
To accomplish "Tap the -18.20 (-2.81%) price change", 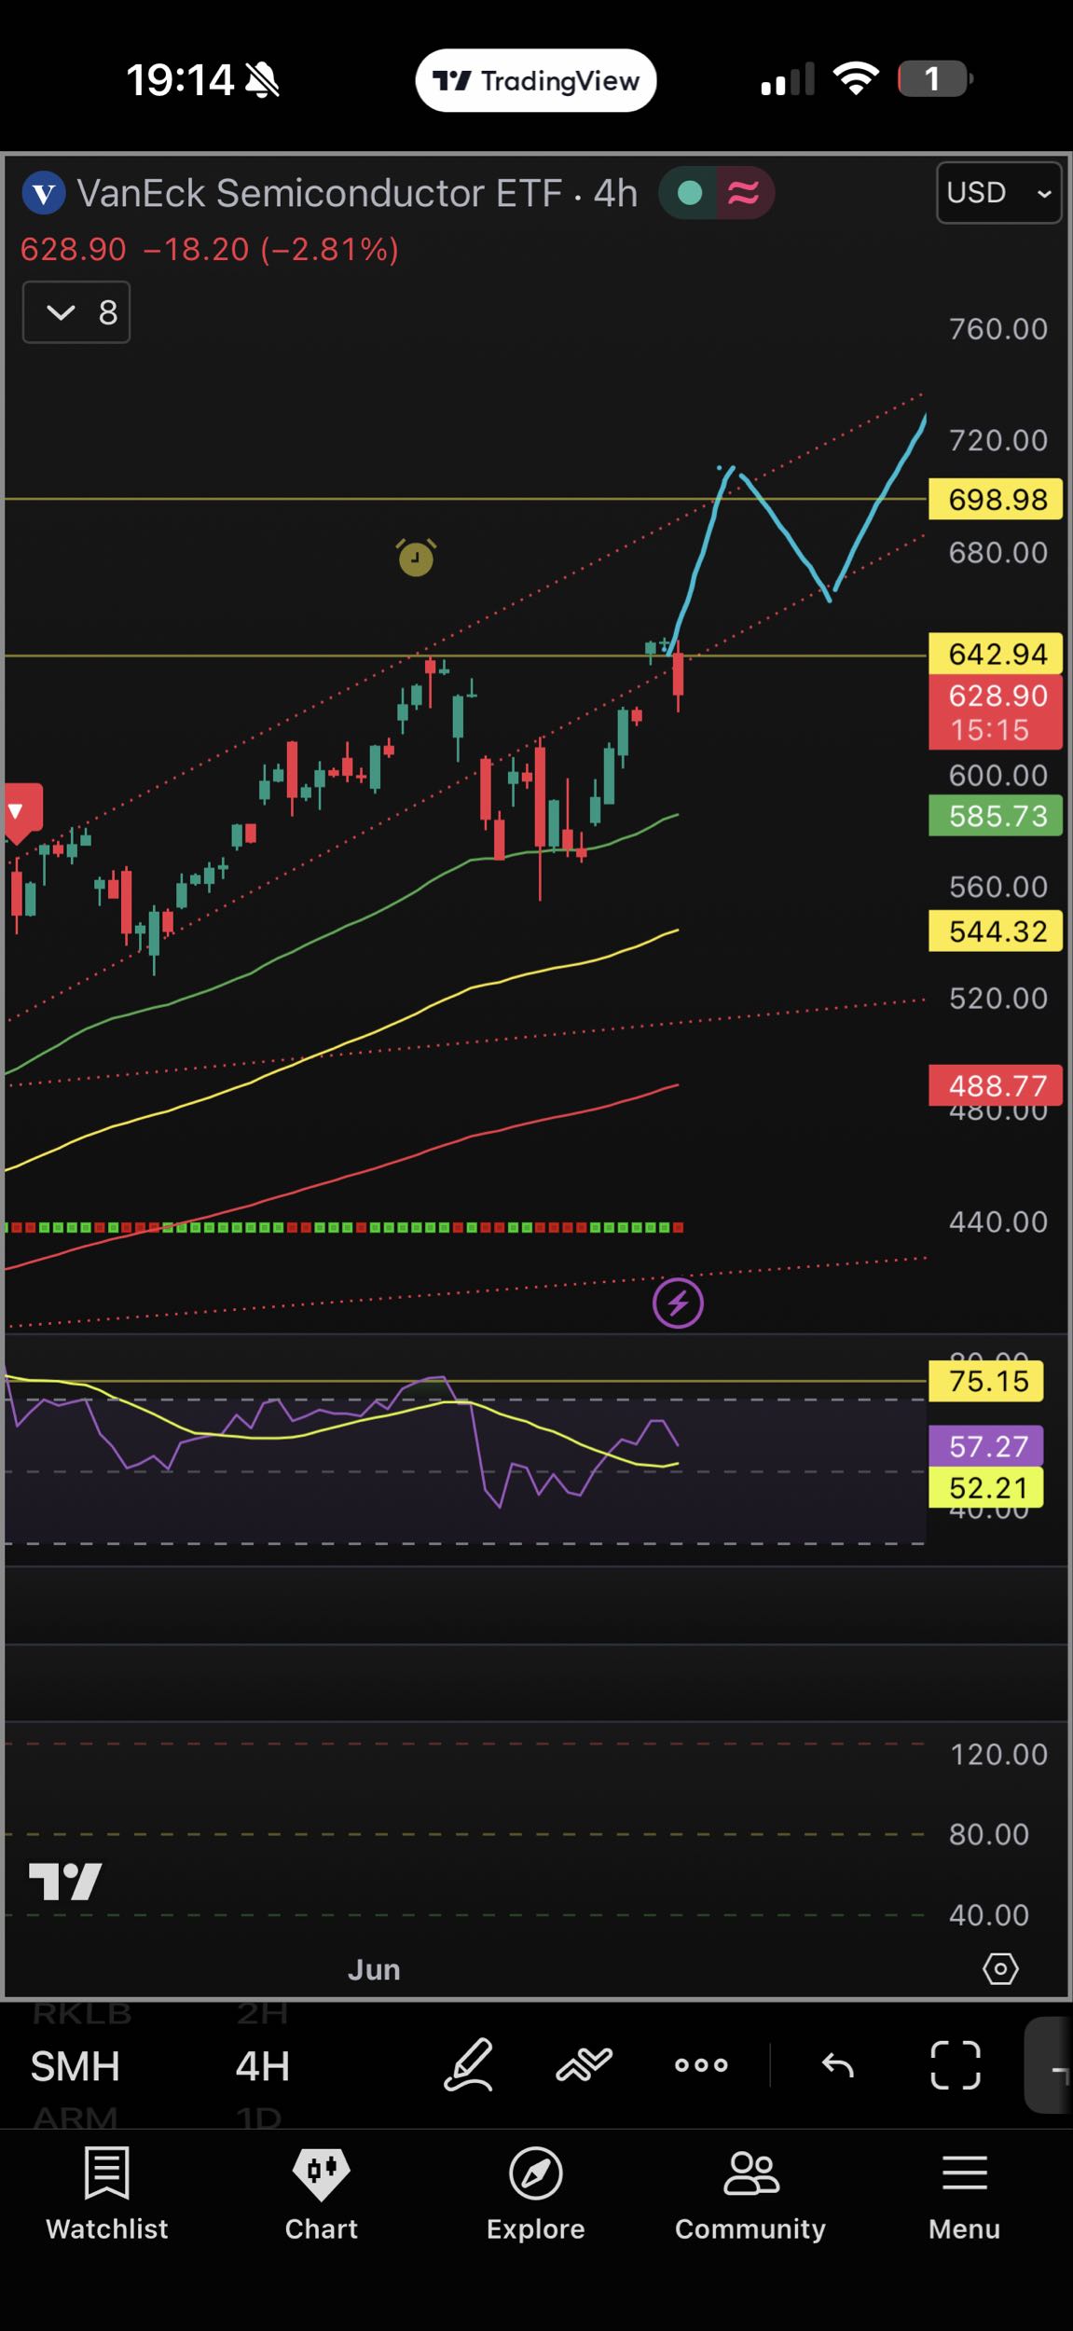I will coord(271,250).
